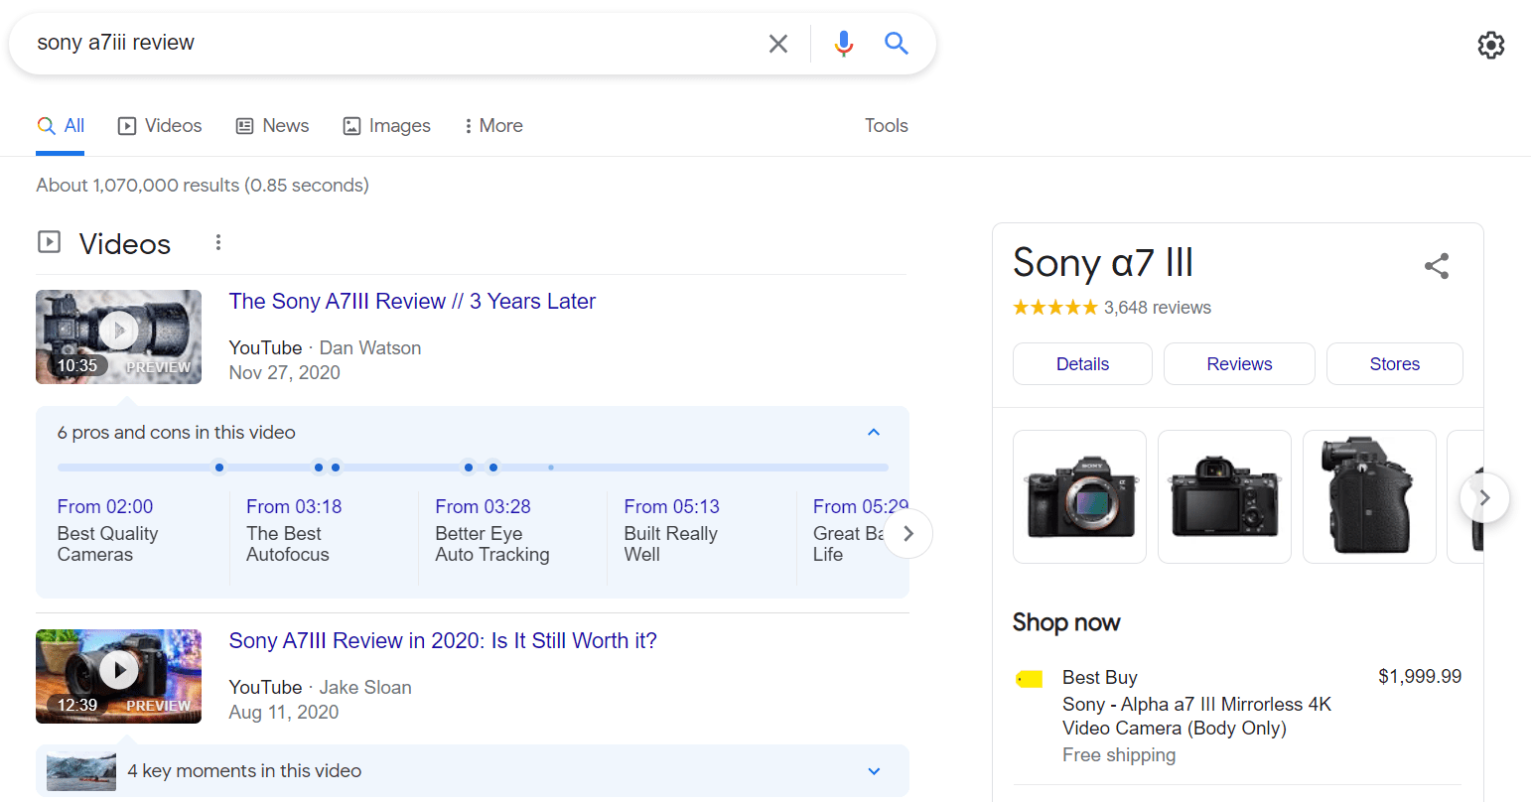View rear LCD camera product image

[x=1224, y=496]
